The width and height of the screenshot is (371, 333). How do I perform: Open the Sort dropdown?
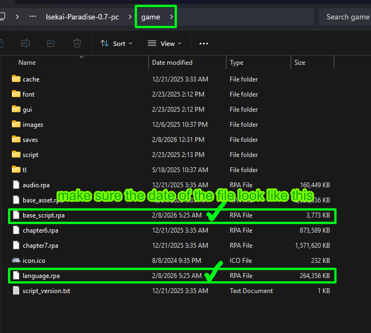(x=116, y=44)
